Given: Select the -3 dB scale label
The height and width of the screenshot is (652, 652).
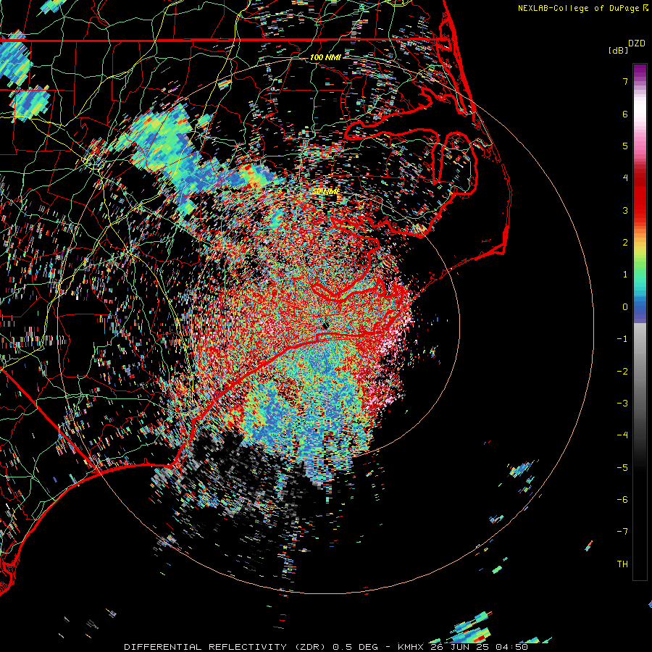Looking at the screenshot, I should [622, 403].
